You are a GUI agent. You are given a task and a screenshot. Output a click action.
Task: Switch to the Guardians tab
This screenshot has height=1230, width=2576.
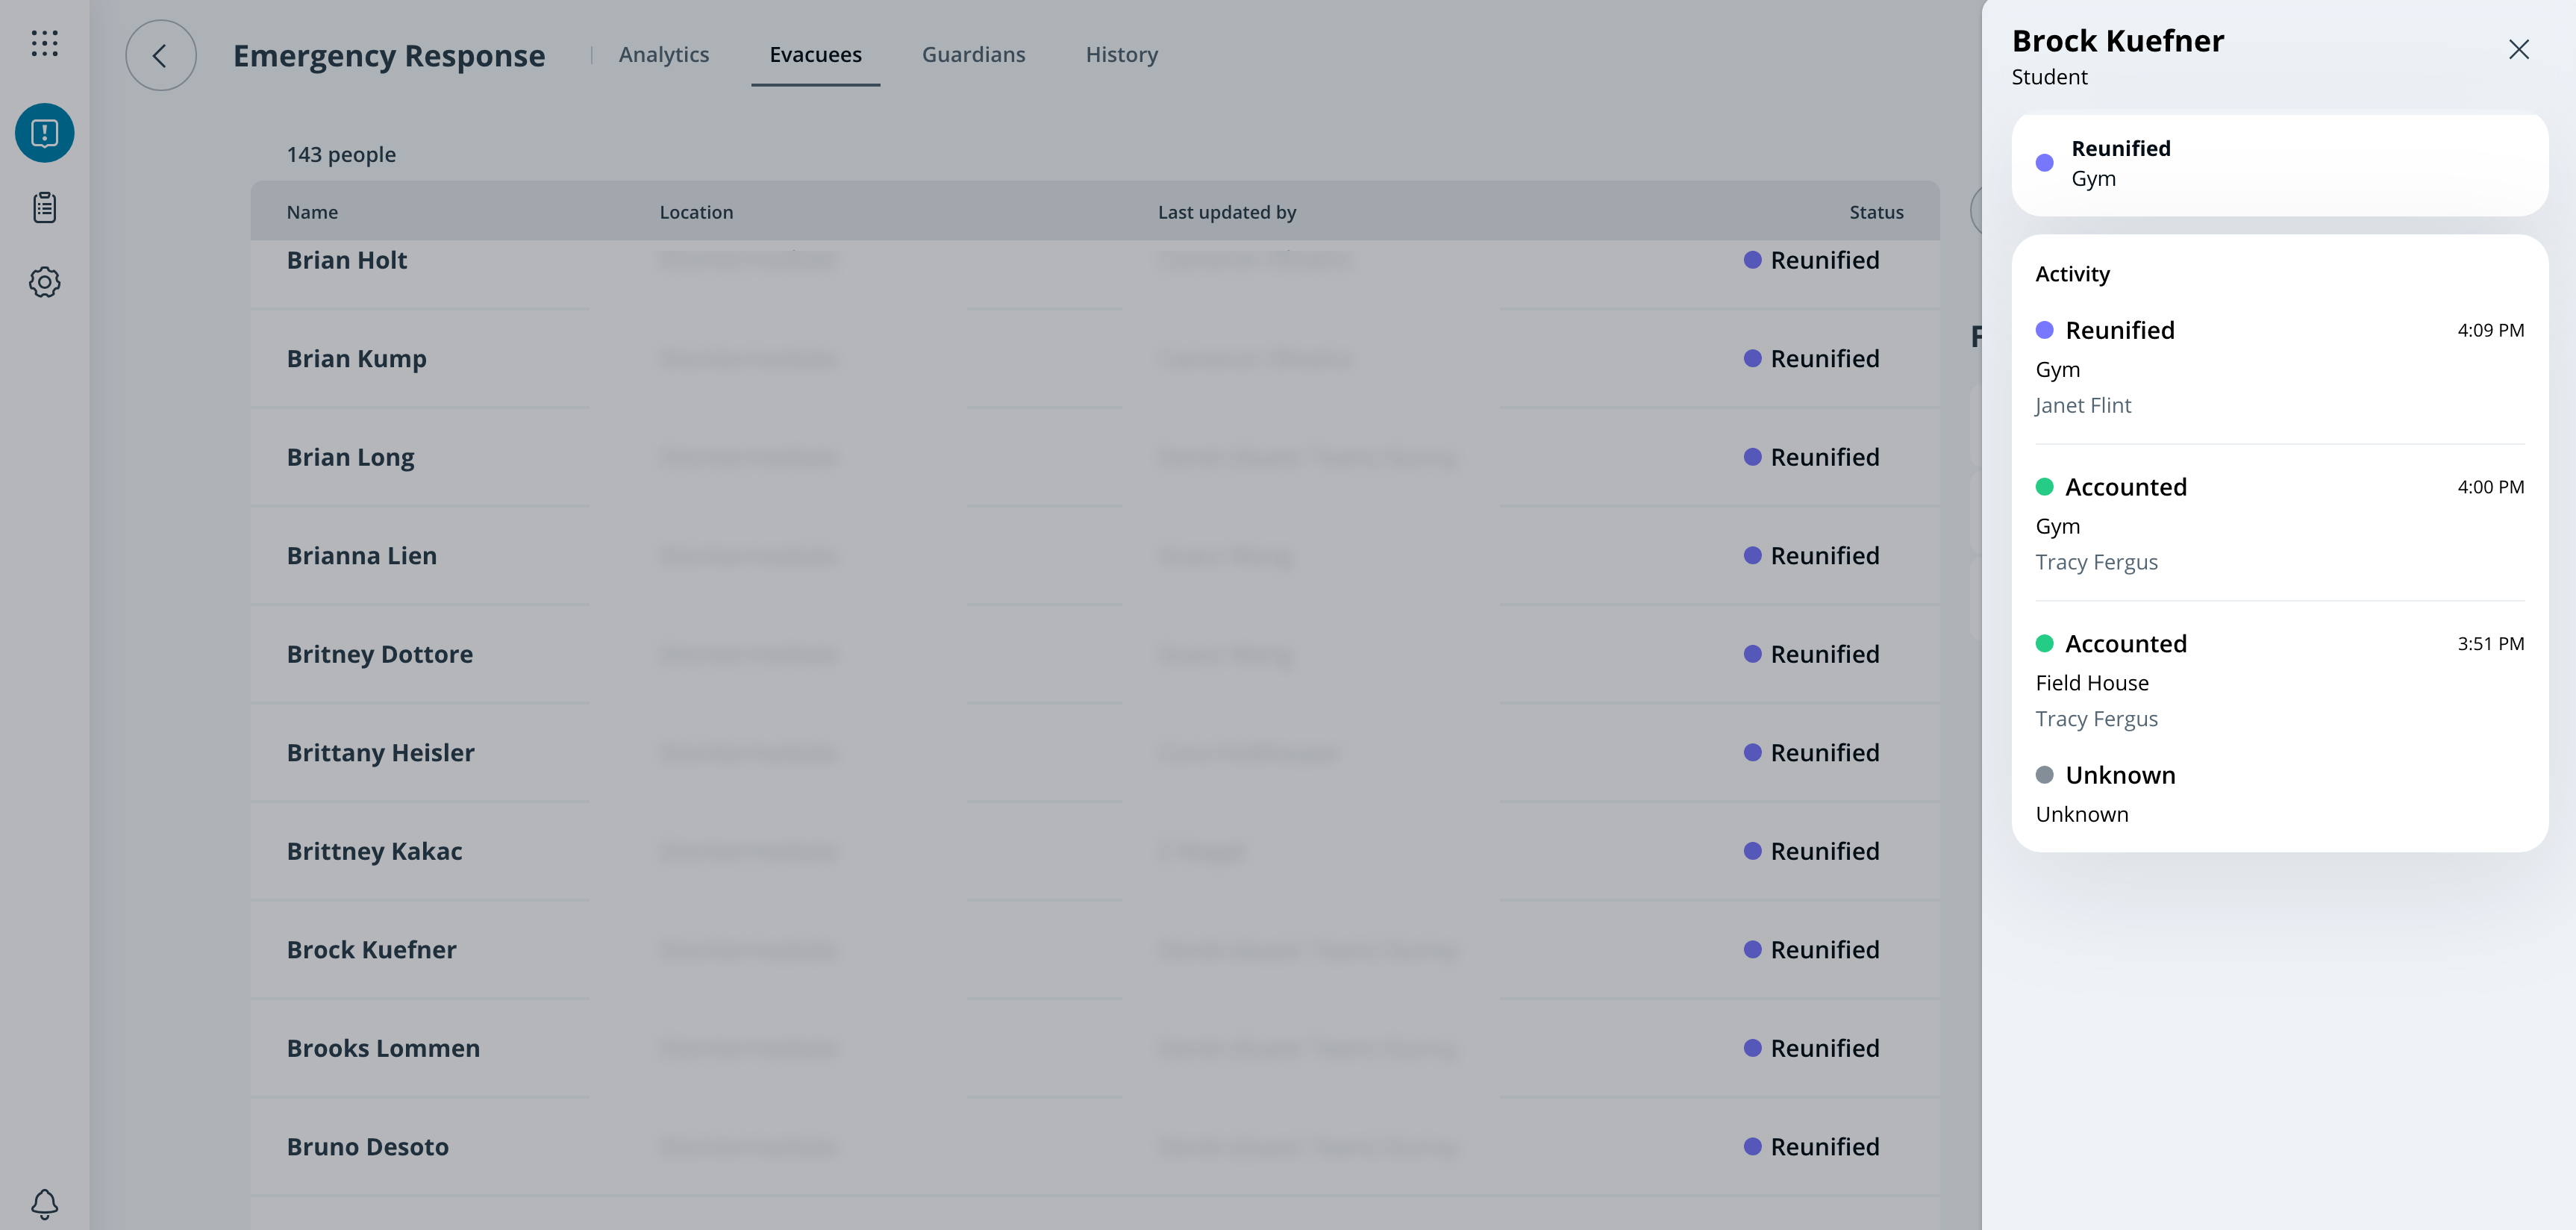tap(973, 55)
